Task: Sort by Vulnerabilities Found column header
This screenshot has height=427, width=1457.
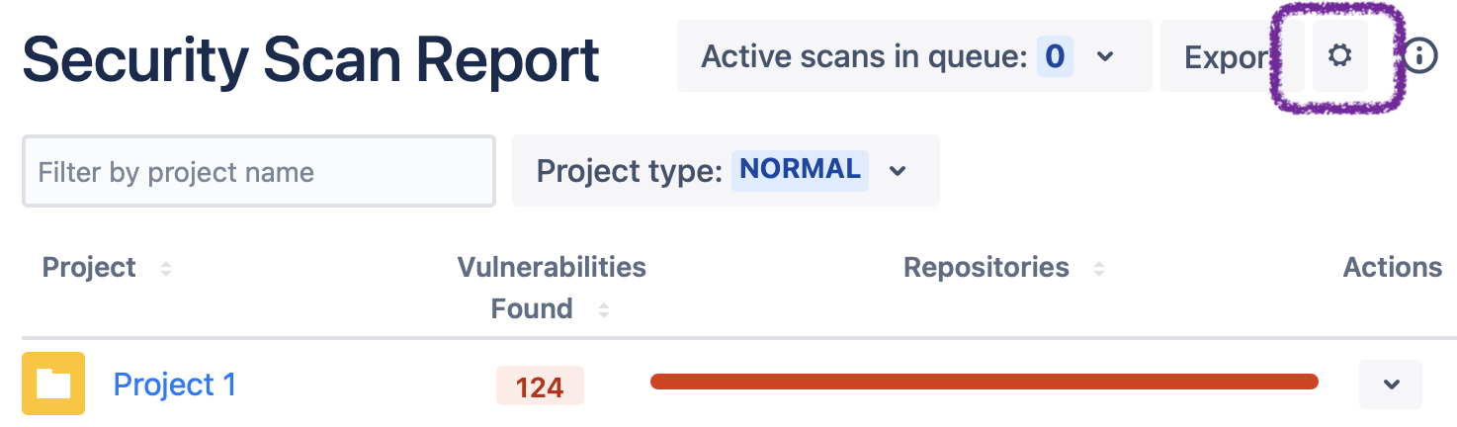Action: pyautogui.click(x=551, y=287)
